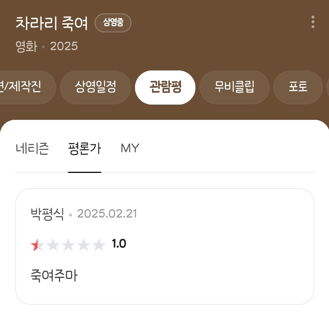
Task: Click the review date 2025.02.21
Action: coord(107,214)
